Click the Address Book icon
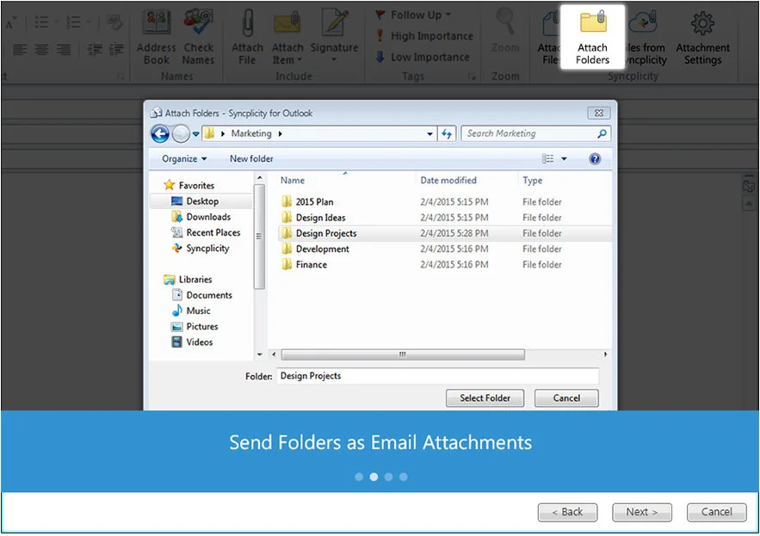 (156, 22)
